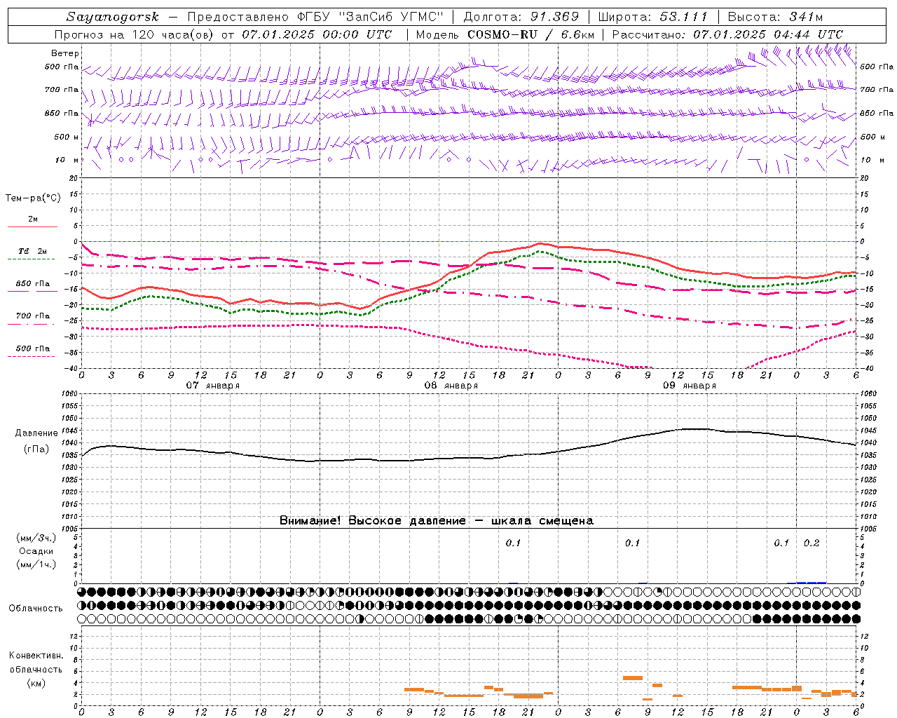Click the 'Ветер' wind panel label
897x718 pixels.
(65, 53)
